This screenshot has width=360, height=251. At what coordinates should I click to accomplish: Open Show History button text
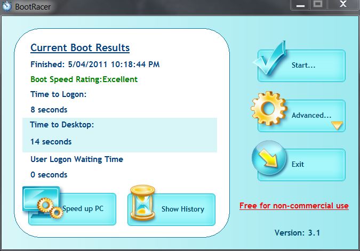(183, 209)
